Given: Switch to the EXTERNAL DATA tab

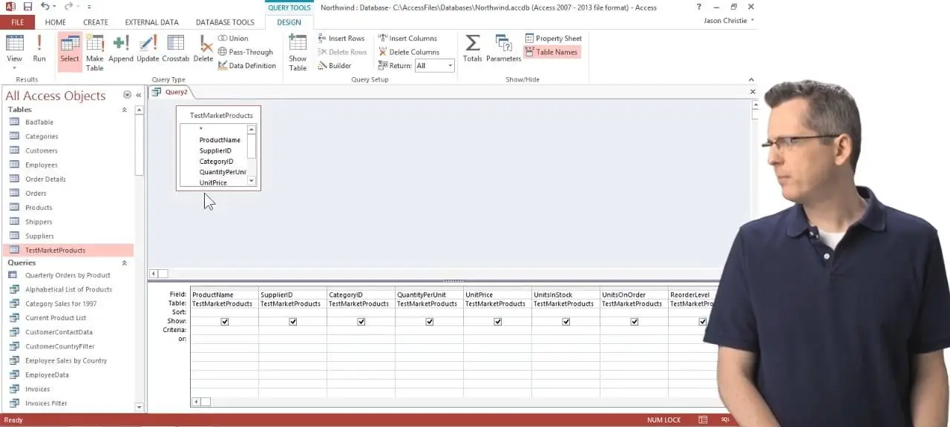Looking at the screenshot, I should click(152, 22).
